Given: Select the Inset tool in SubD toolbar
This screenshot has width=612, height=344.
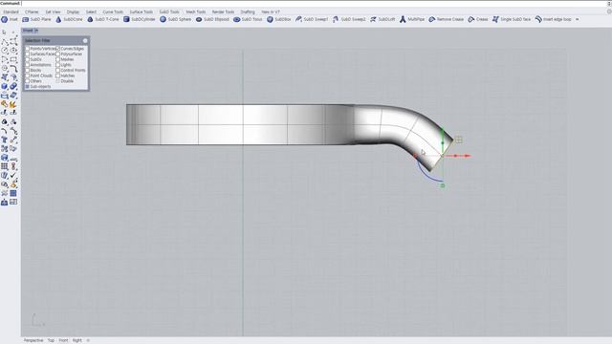Looking at the screenshot, I should tap(10, 19).
